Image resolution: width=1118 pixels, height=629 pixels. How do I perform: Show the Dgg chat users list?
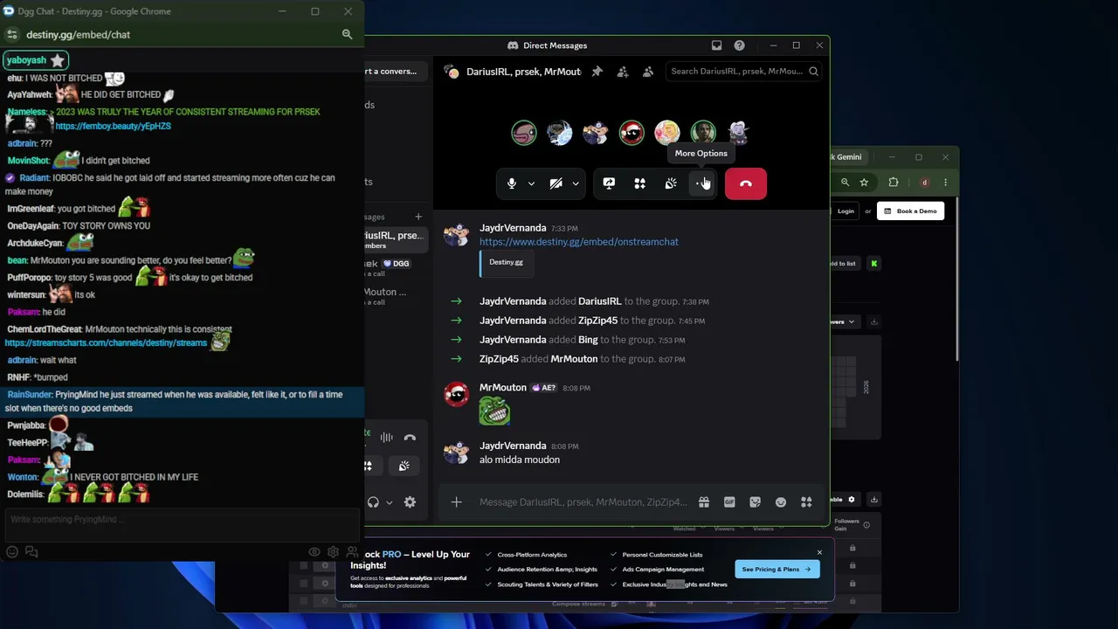[x=352, y=552]
